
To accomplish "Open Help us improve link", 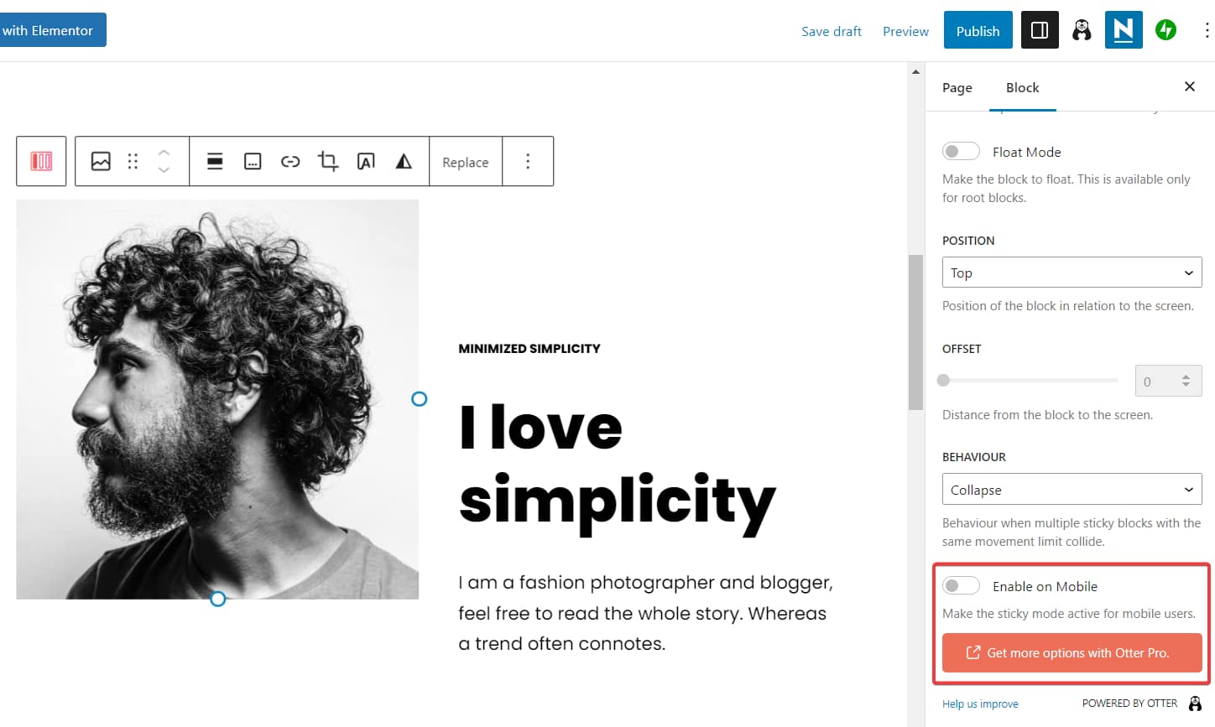I will point(980,704).
